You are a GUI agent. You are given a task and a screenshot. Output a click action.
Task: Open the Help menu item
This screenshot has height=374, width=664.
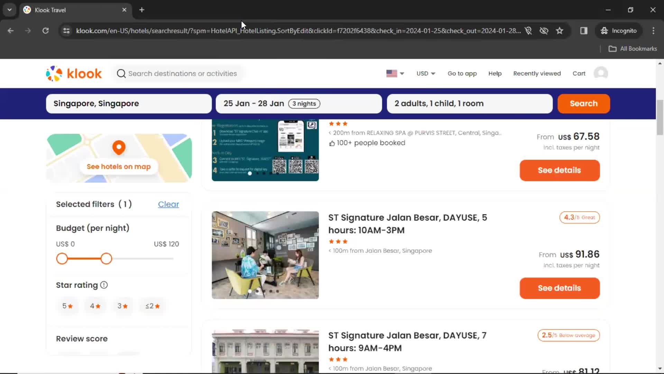tap(495, 73)
